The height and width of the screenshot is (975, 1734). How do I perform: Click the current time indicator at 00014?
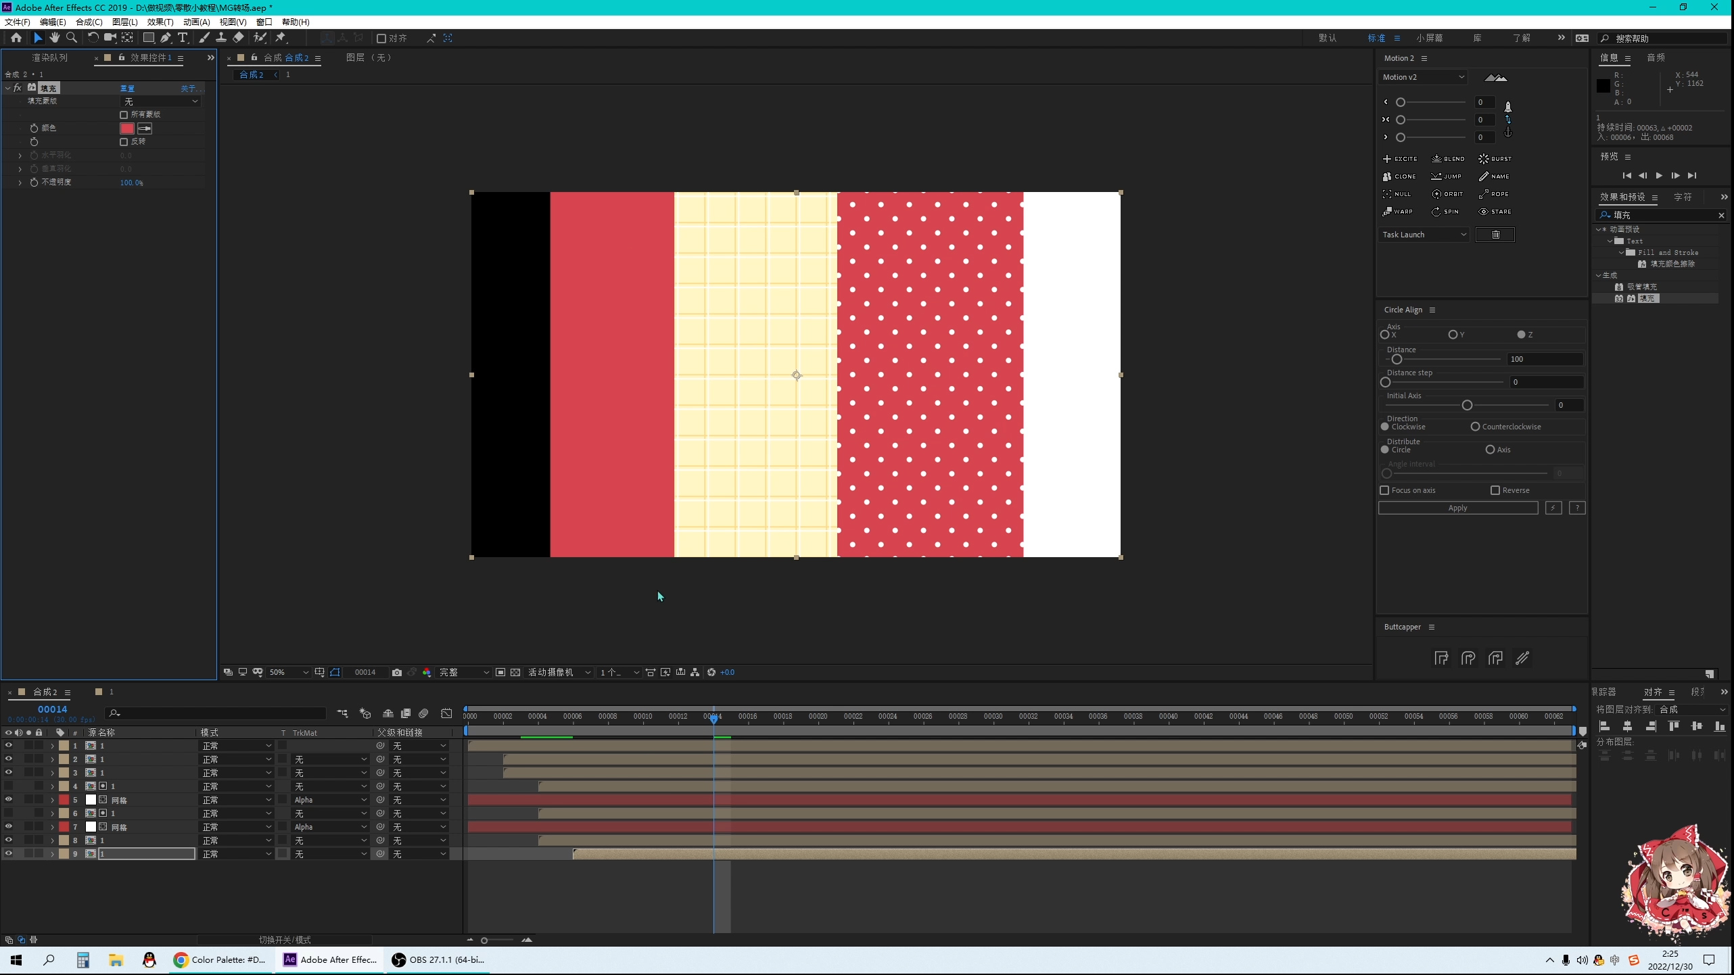(x=713, y=719)
